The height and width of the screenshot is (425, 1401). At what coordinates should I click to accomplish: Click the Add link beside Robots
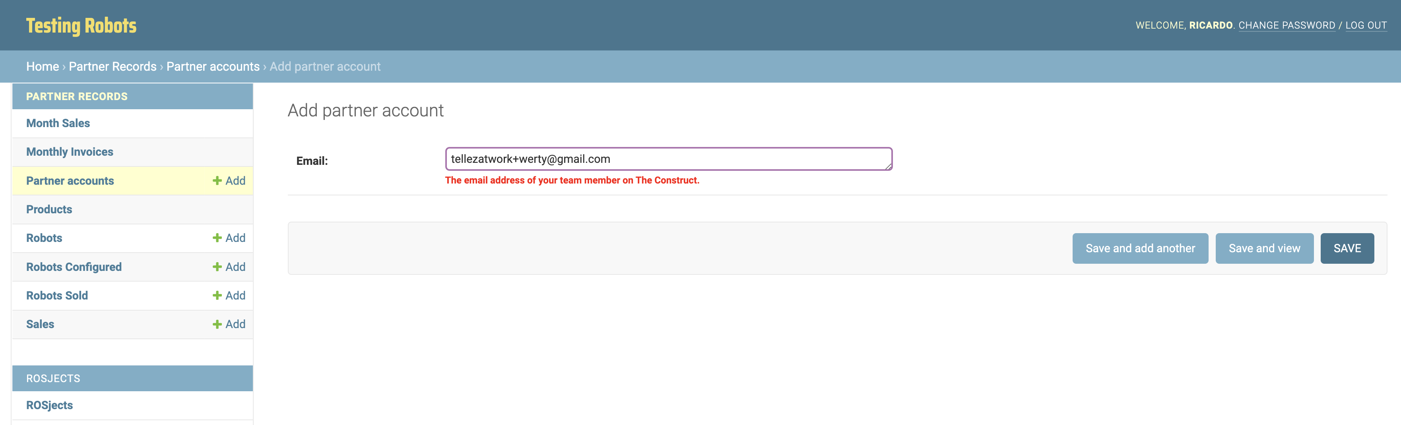point(229,238)
